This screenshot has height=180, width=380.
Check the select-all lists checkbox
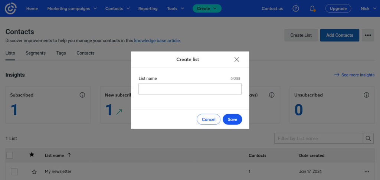coord(10,155)
